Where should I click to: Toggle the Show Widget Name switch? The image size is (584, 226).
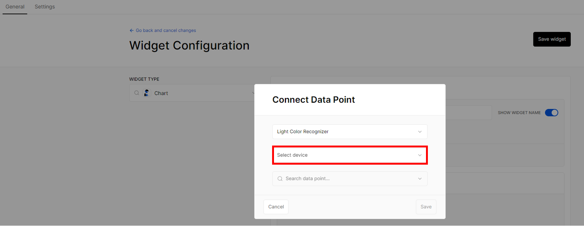pyautogui.click(x=552, y=113)
